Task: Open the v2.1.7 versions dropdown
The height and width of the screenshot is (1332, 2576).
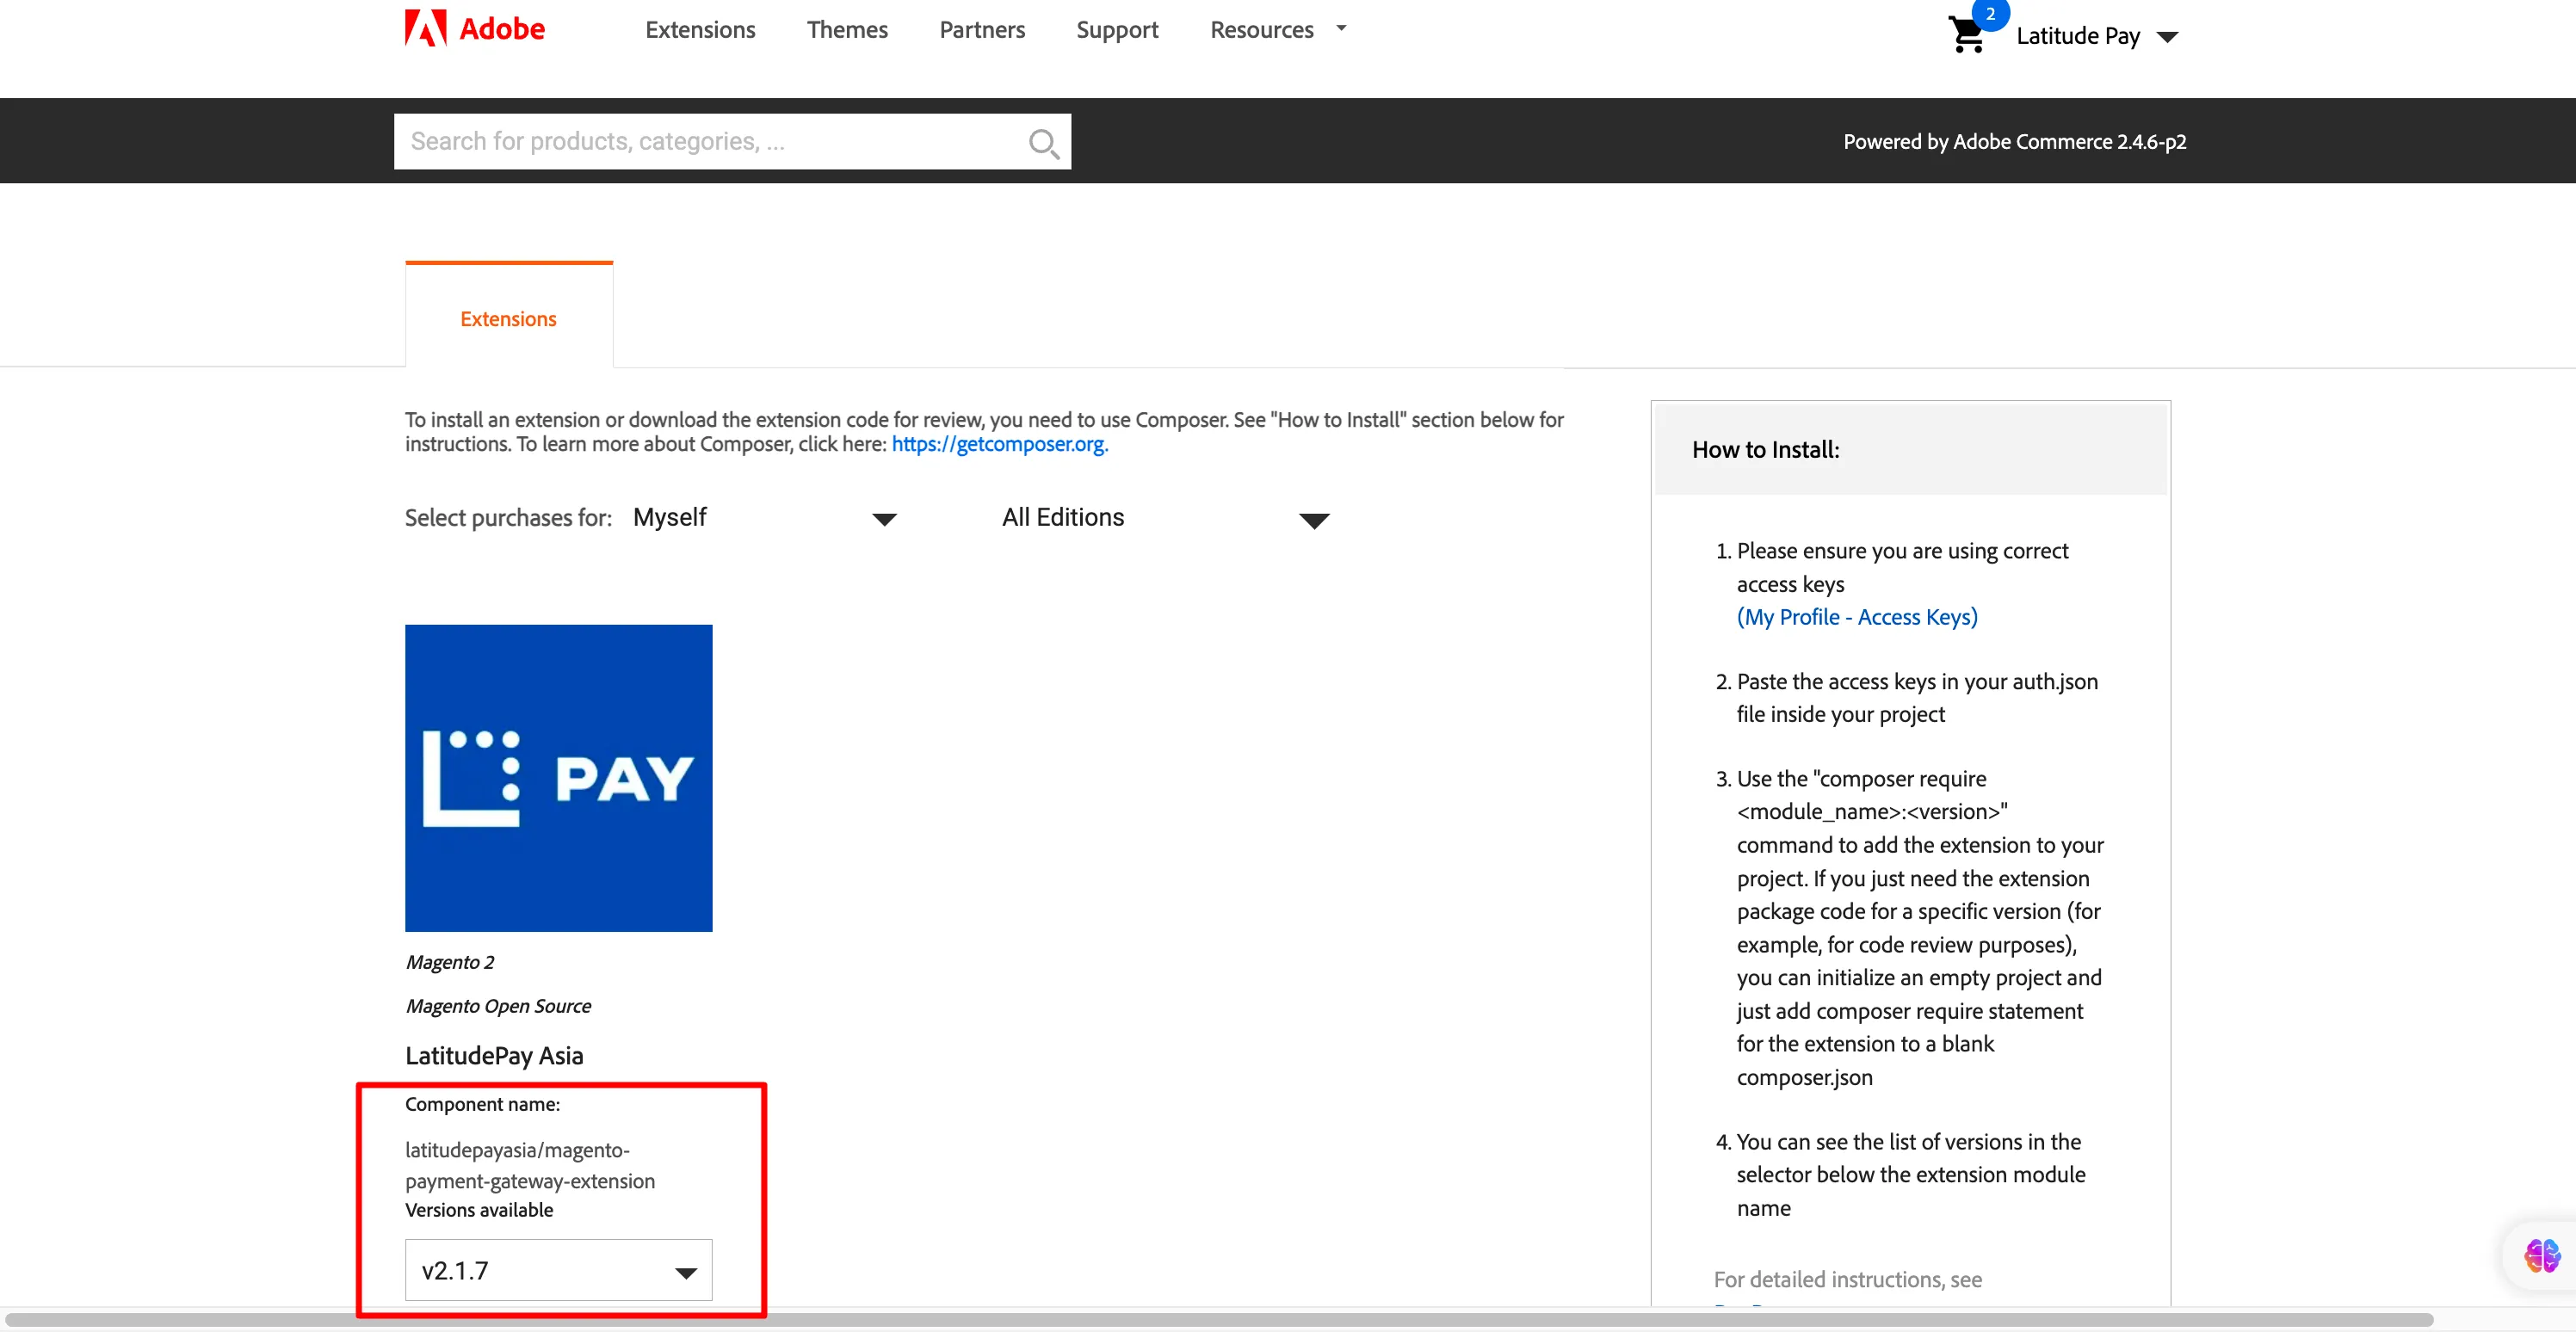Action: point(558,1270)
